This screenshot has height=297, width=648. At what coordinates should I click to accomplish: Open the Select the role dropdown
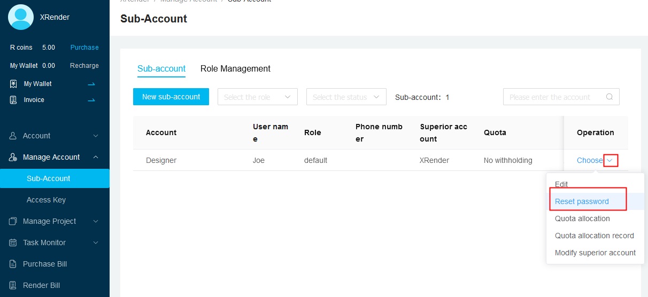coord(258,97)
